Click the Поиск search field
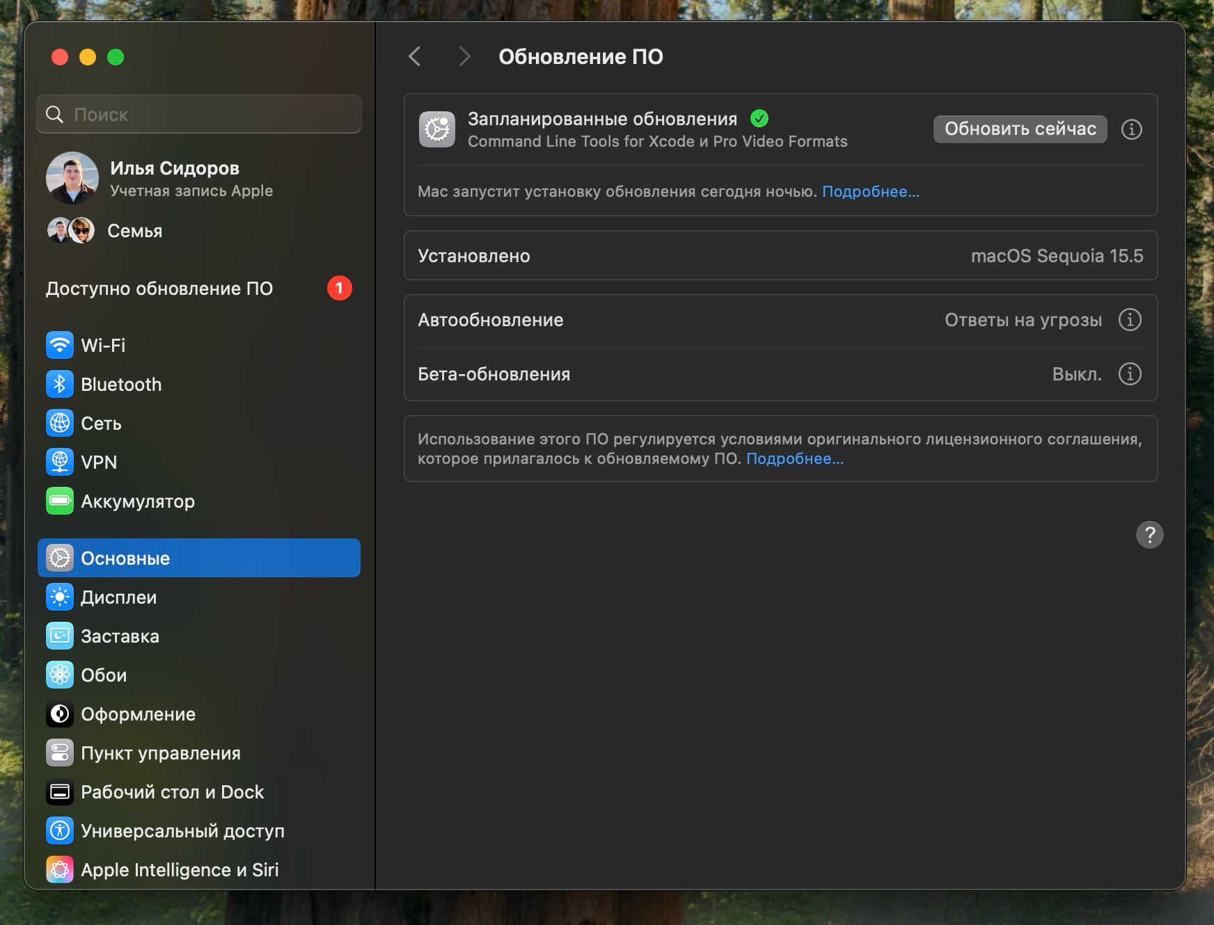Viewport: 1214px width, 925px height. point(199,114)
